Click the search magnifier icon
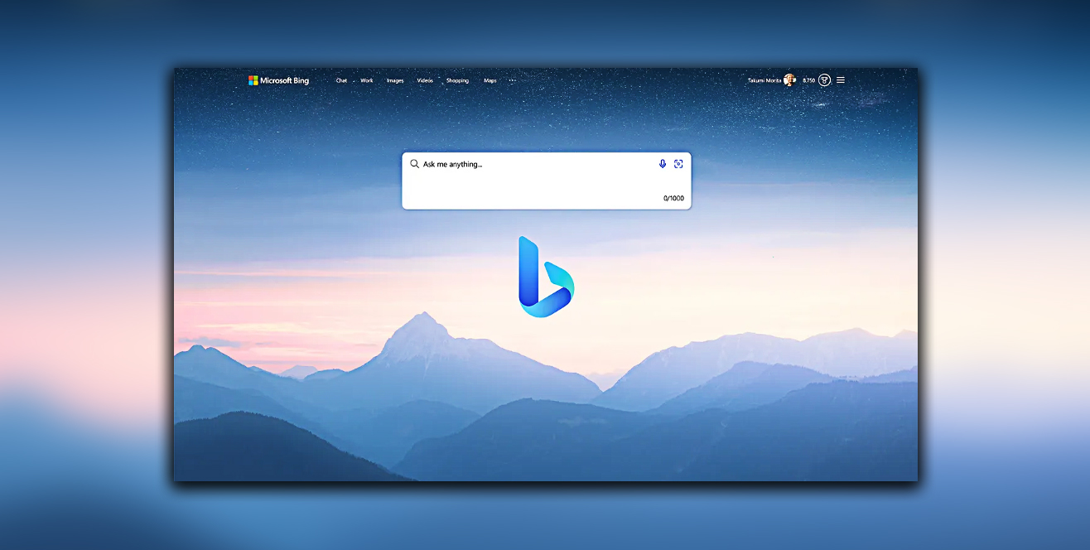The height and width of the screenshot is (550, 1090). pyautogui.click(x=415, y=164)
